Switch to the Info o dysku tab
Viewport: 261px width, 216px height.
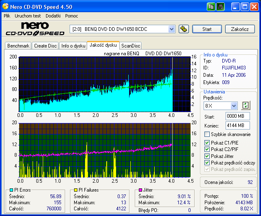coord(73,46)
